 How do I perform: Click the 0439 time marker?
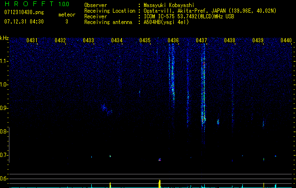[258, 40]
